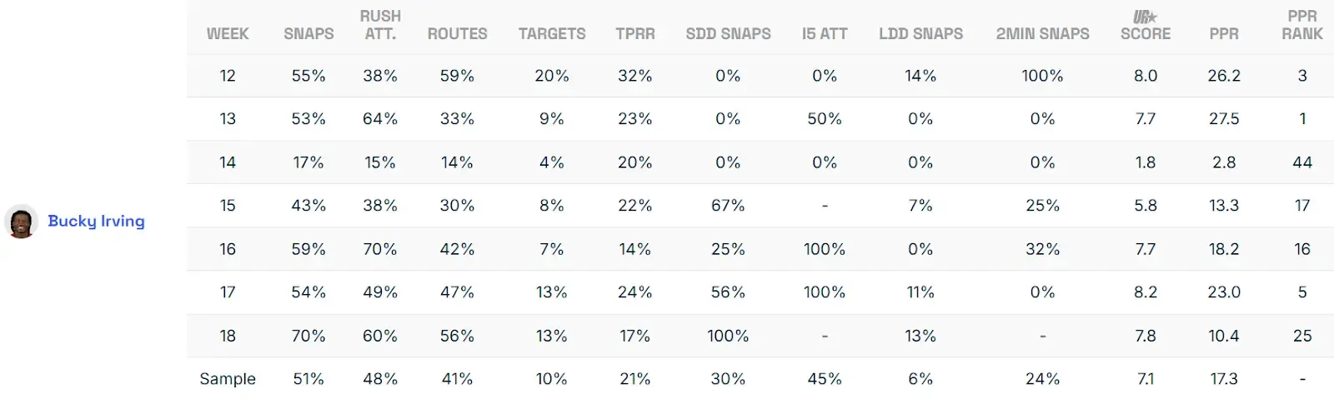Image resolution: width=1334 pixels, height=399 pixels.
Task: Select the Sample summary row label
Action: 228,379
